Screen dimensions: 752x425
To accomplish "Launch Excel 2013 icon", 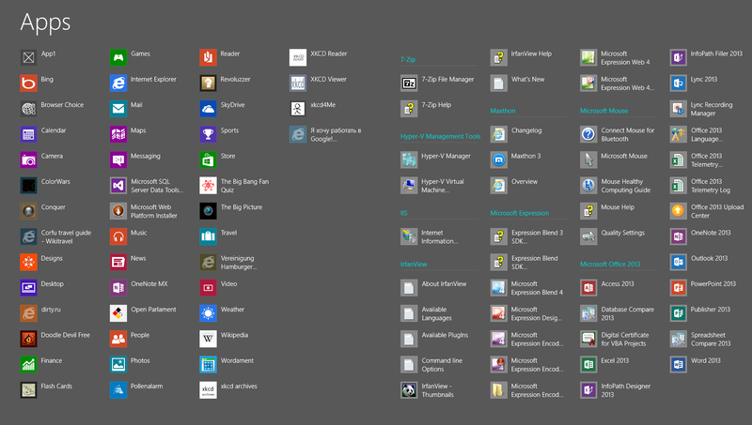I will coord(588,364).
